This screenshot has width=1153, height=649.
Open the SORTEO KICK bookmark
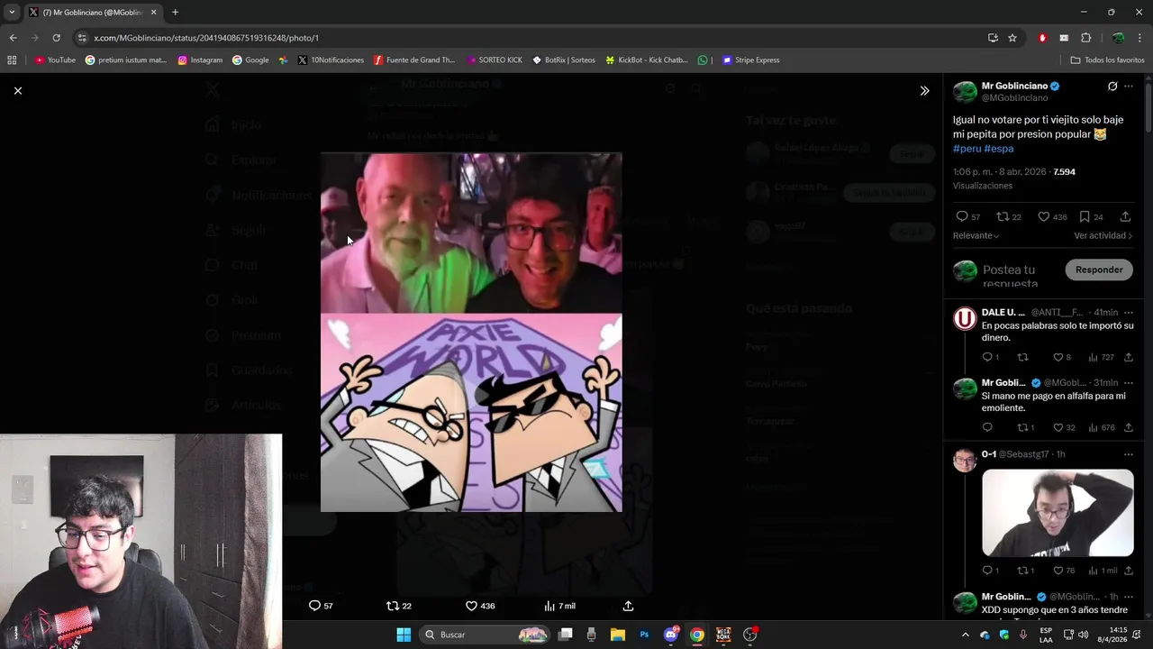495,60
